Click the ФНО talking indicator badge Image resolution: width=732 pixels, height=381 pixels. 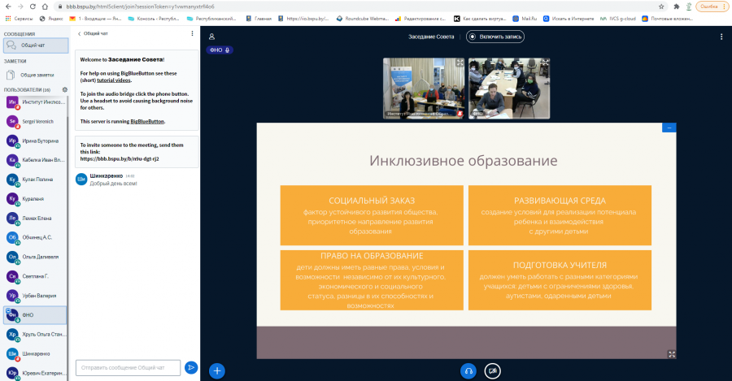coord(220,50)
